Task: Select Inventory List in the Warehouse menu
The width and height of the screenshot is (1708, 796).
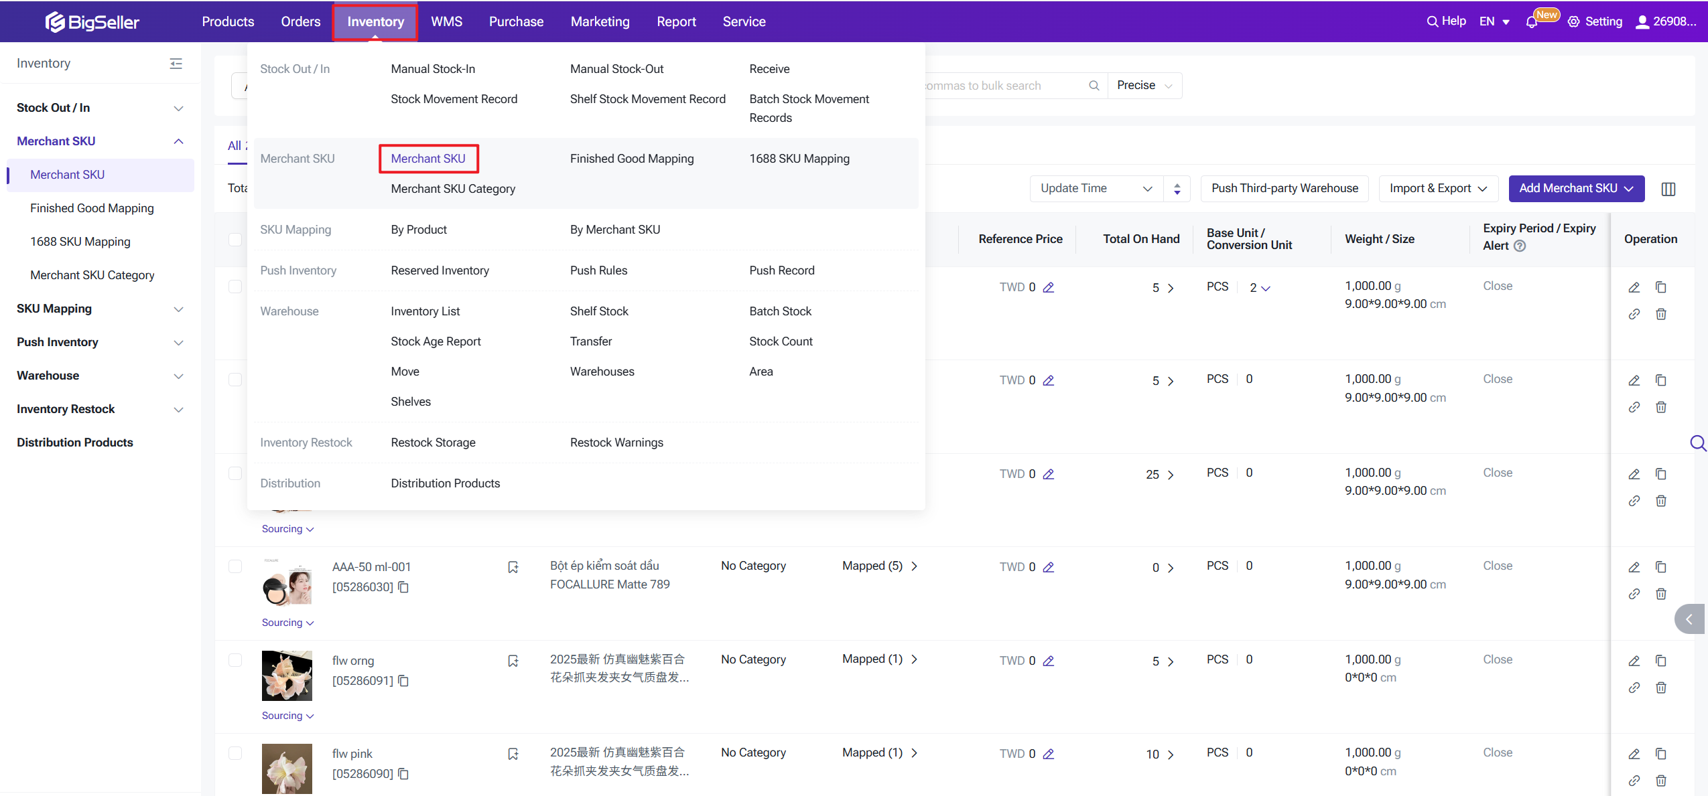Action: click(x=425, y=311)
